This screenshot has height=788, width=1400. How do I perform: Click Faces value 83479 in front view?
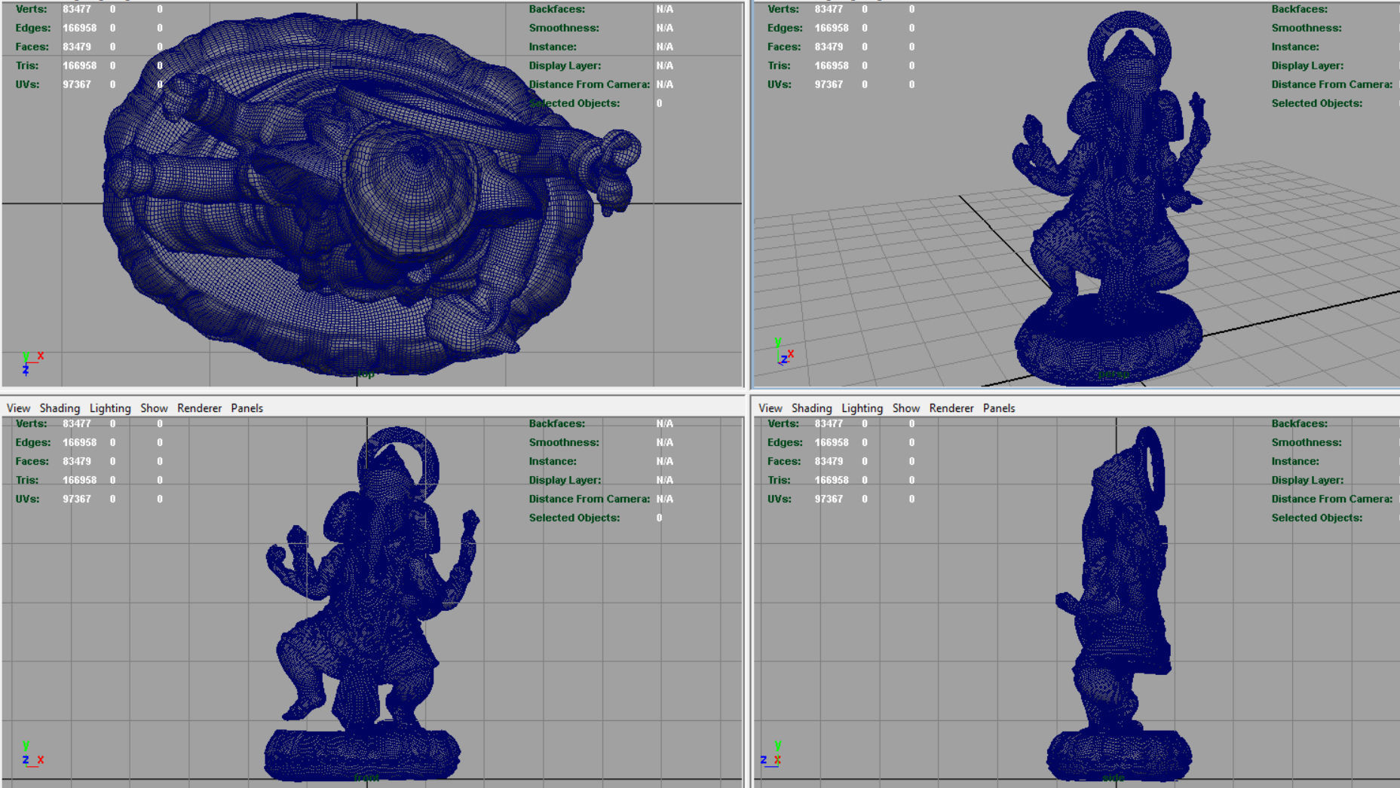coord(77,461)
